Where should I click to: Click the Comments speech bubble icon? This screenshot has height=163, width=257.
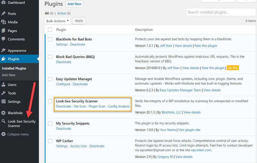(4, 39)
